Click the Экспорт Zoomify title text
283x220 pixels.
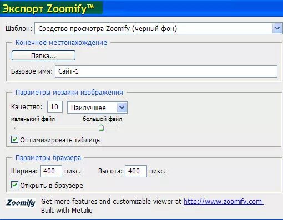[x=48, y=8]
